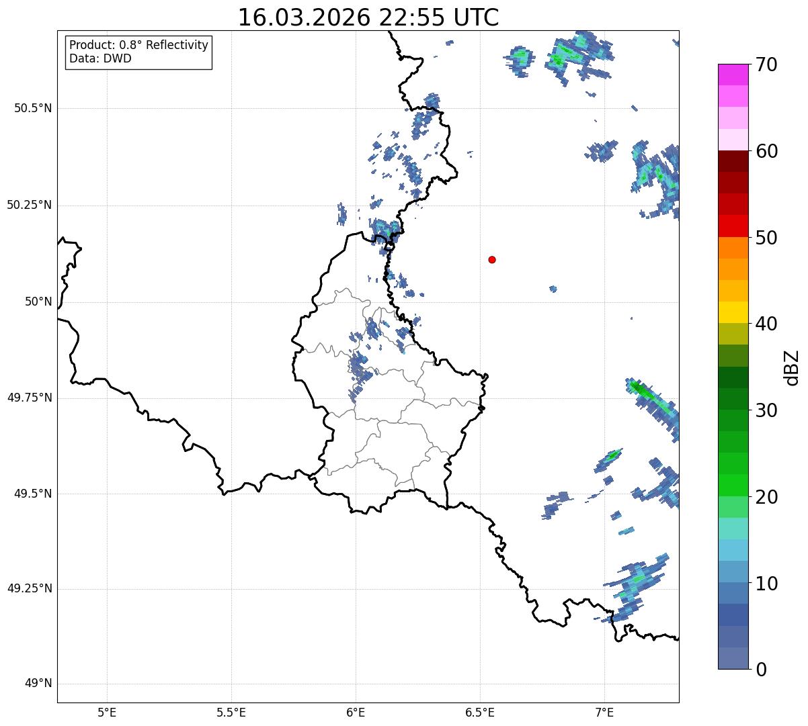Pick the orange swatch just below 50
808x726 pixels.
[733, 248]
